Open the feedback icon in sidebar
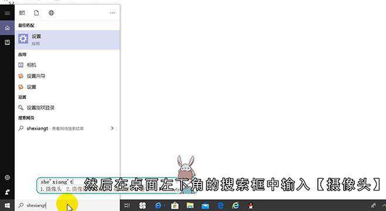 click(7, 192)
